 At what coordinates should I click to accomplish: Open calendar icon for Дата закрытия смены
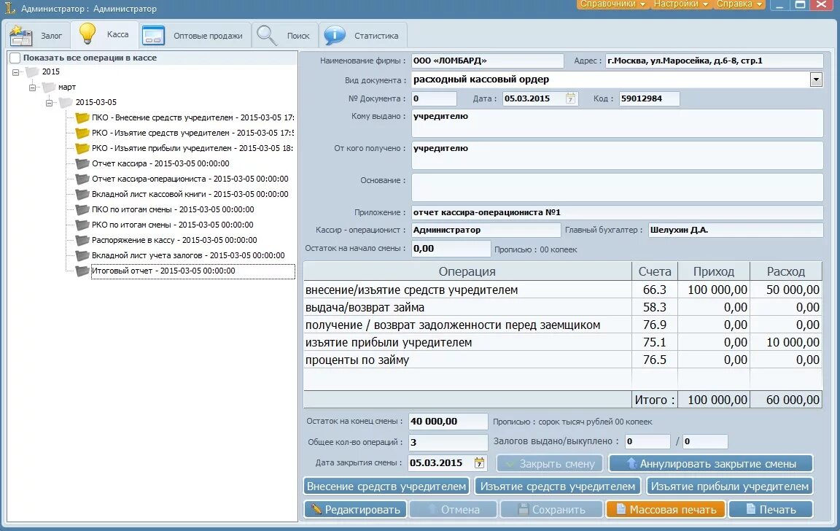click(x=480, y=462)
